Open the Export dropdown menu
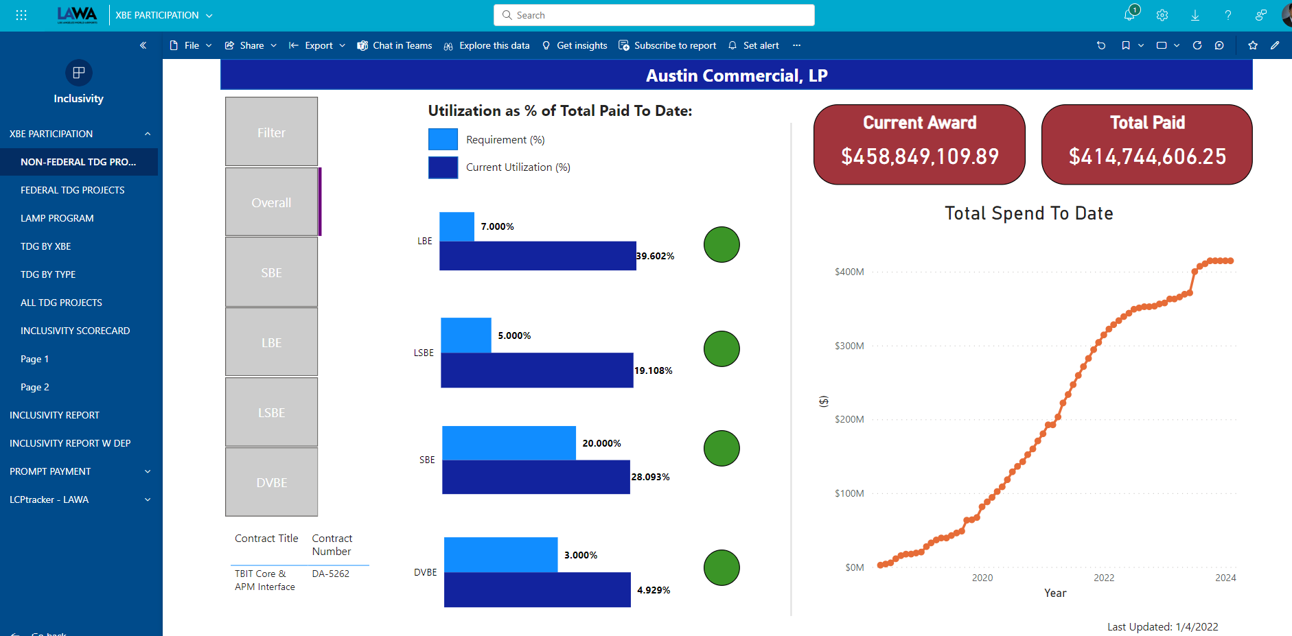 [x=316, y=45]
